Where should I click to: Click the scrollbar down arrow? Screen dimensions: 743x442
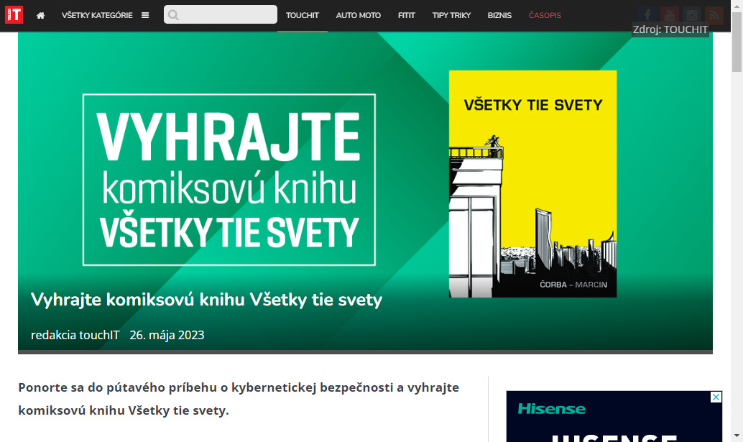click(737, 436)
